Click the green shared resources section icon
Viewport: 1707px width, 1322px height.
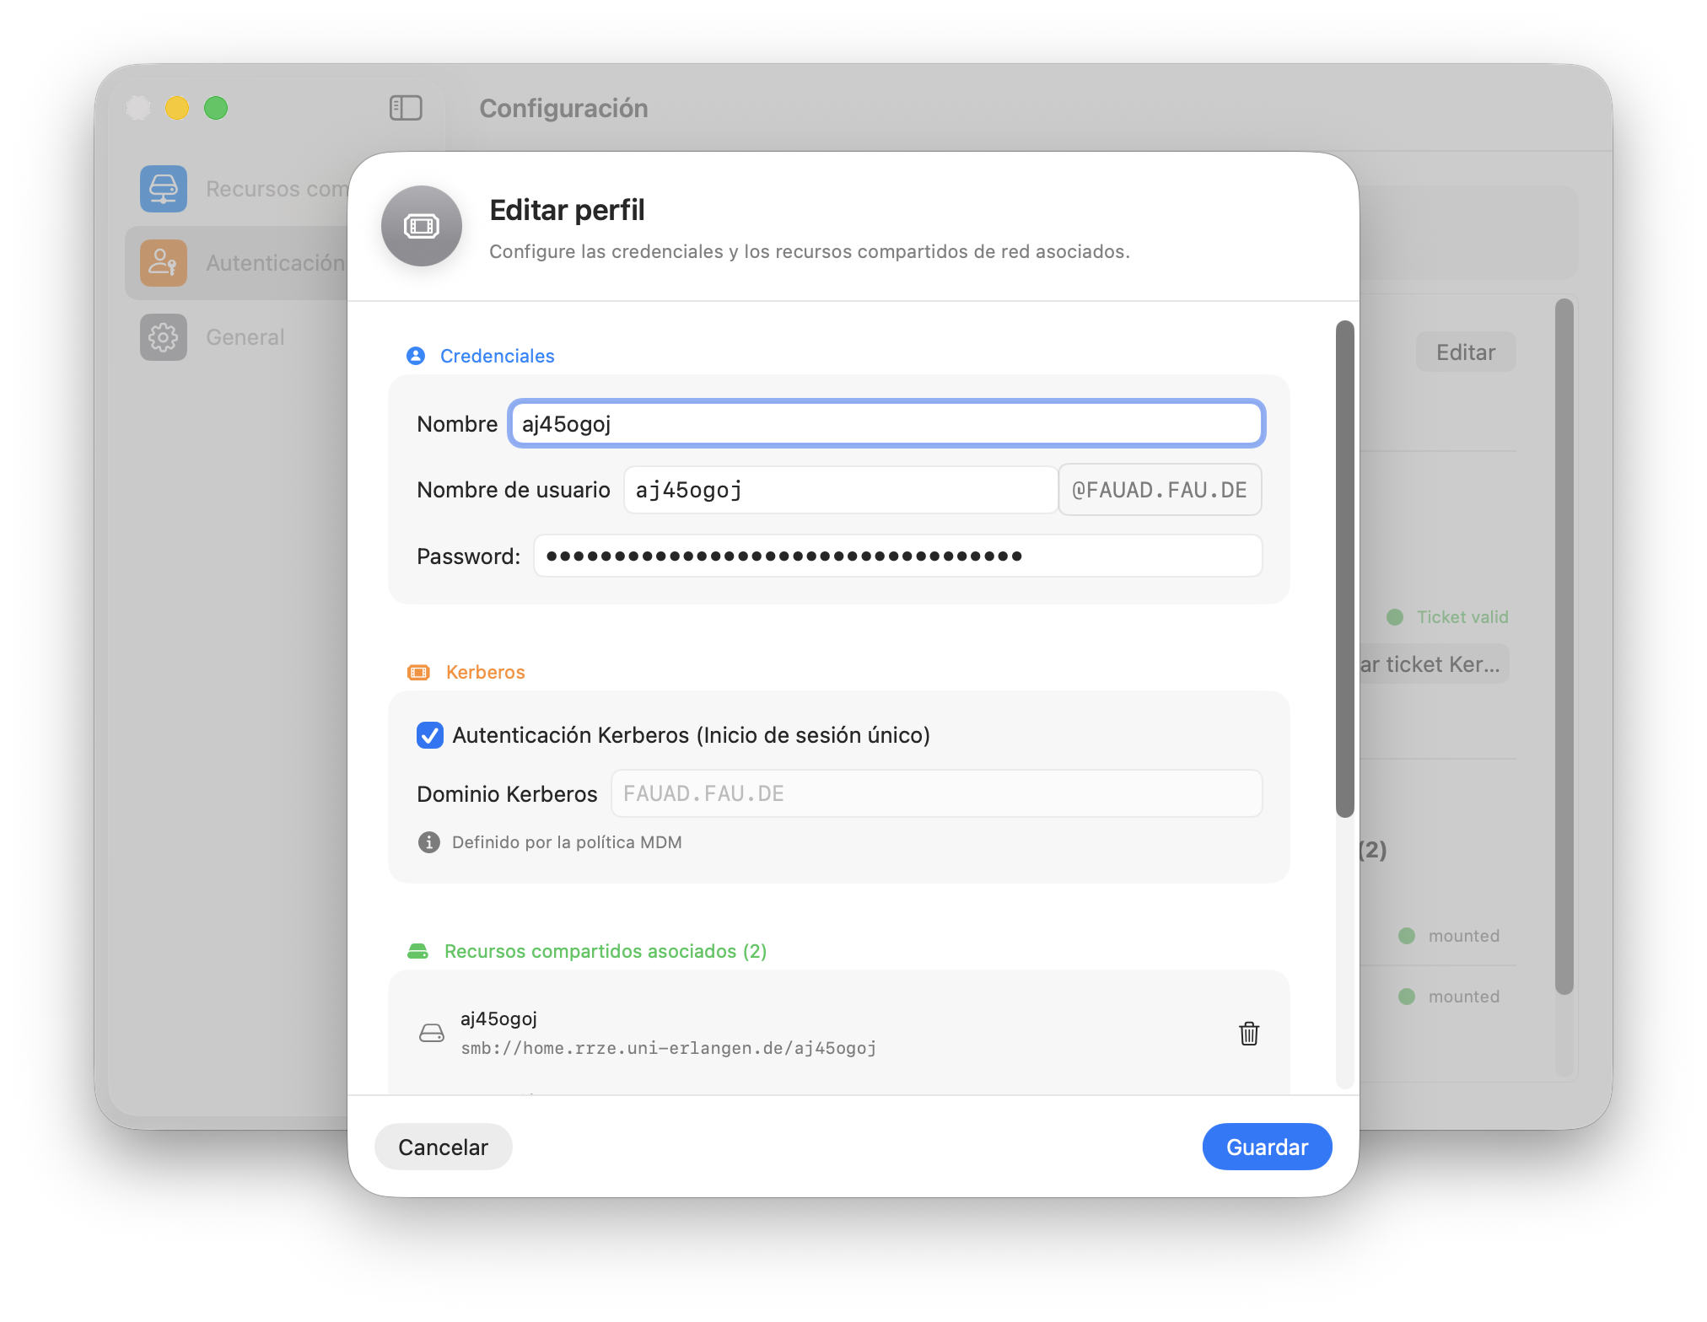(x=417, y=951)
